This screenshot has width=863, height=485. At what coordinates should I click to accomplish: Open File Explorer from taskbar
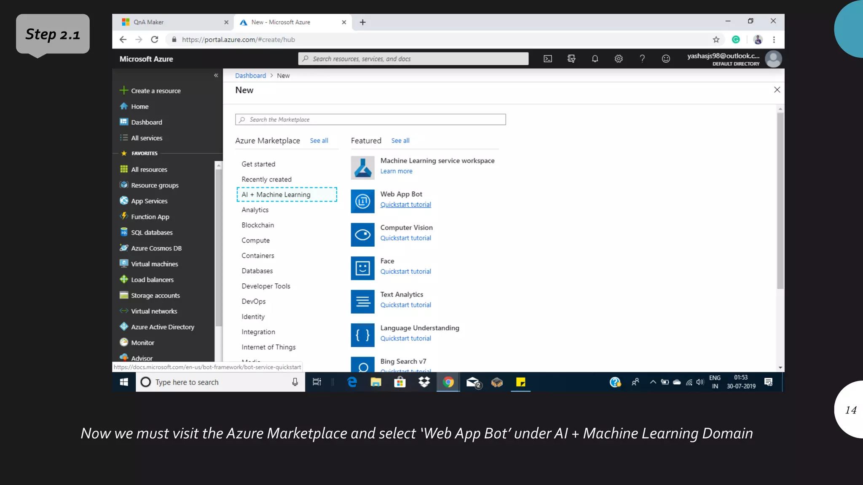(x=376, y=382)
